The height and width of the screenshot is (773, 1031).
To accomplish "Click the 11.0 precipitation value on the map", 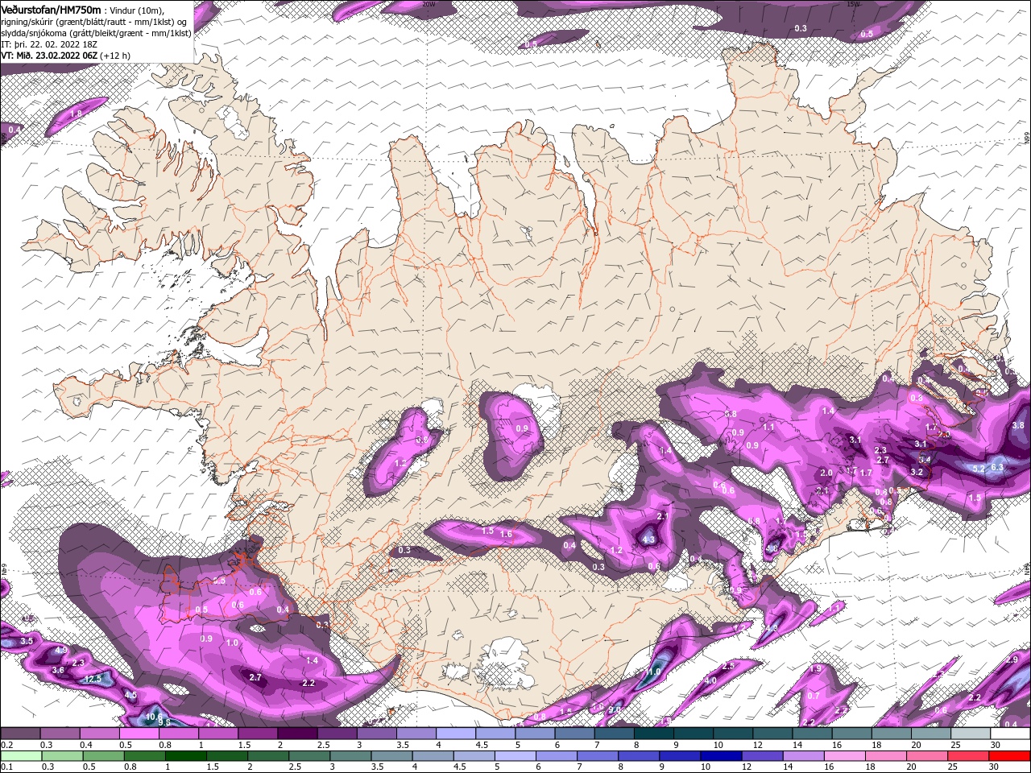I will click(652, 672).
